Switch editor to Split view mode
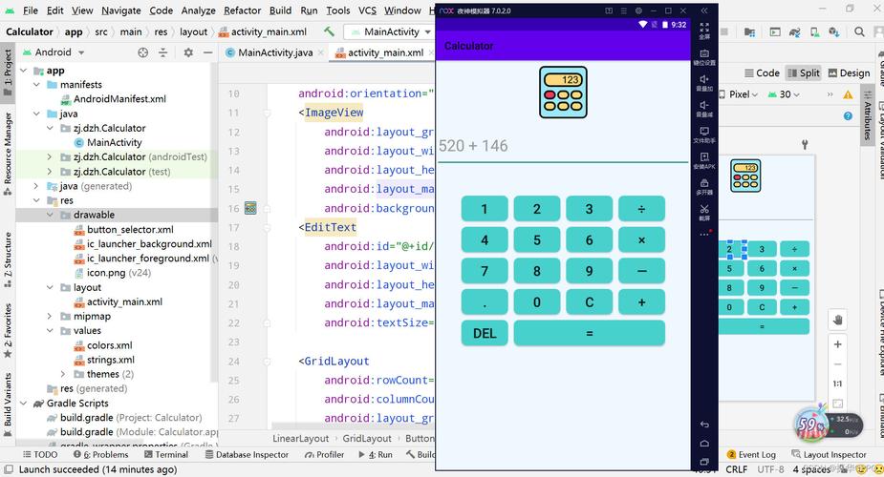Image resolution: width=884 pixels, height=477 pixels. point(803,73)
